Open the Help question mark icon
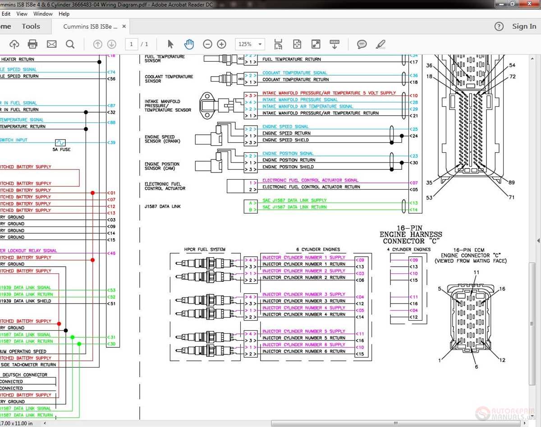 [499, 26]
